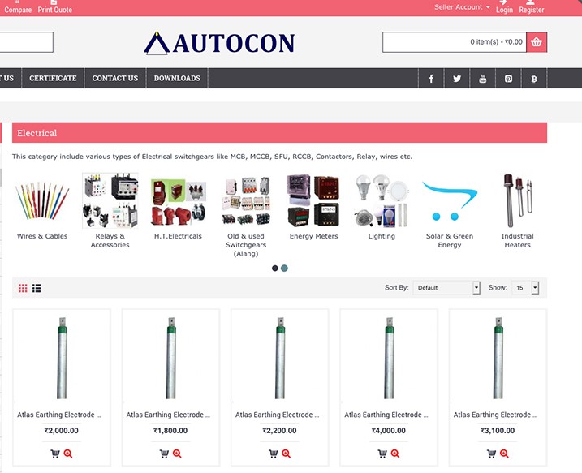This screenshot has height=473, width=582.
Task: Open the Show count dropdown
Action: [525, 287]
